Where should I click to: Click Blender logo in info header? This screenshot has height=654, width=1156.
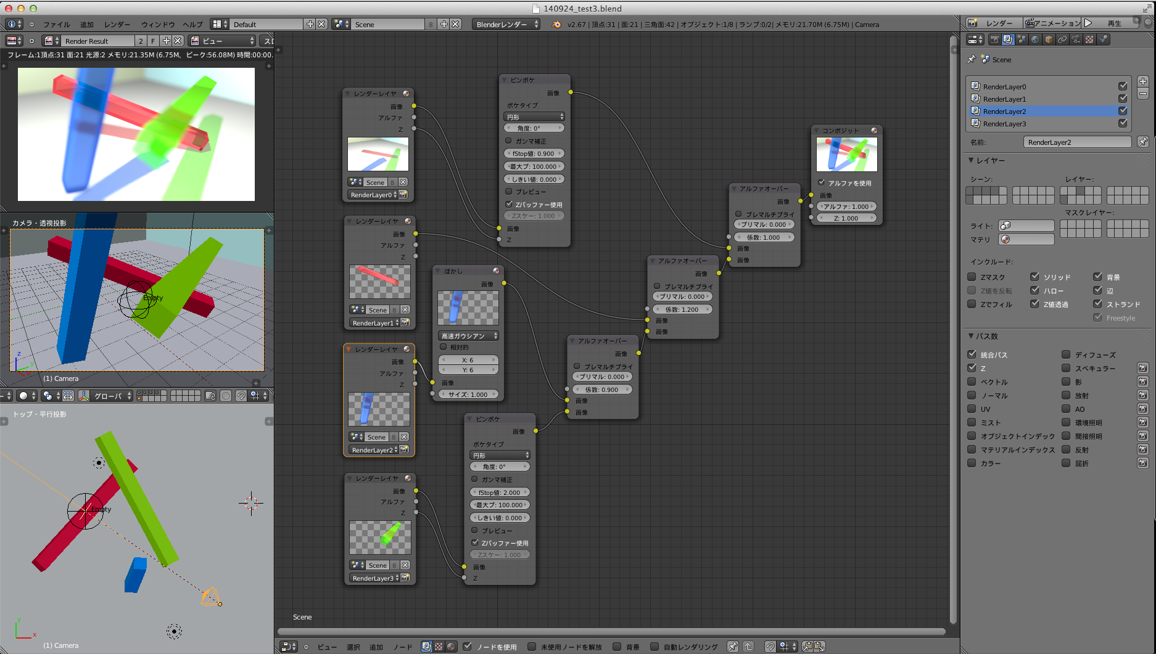(556, 24)
